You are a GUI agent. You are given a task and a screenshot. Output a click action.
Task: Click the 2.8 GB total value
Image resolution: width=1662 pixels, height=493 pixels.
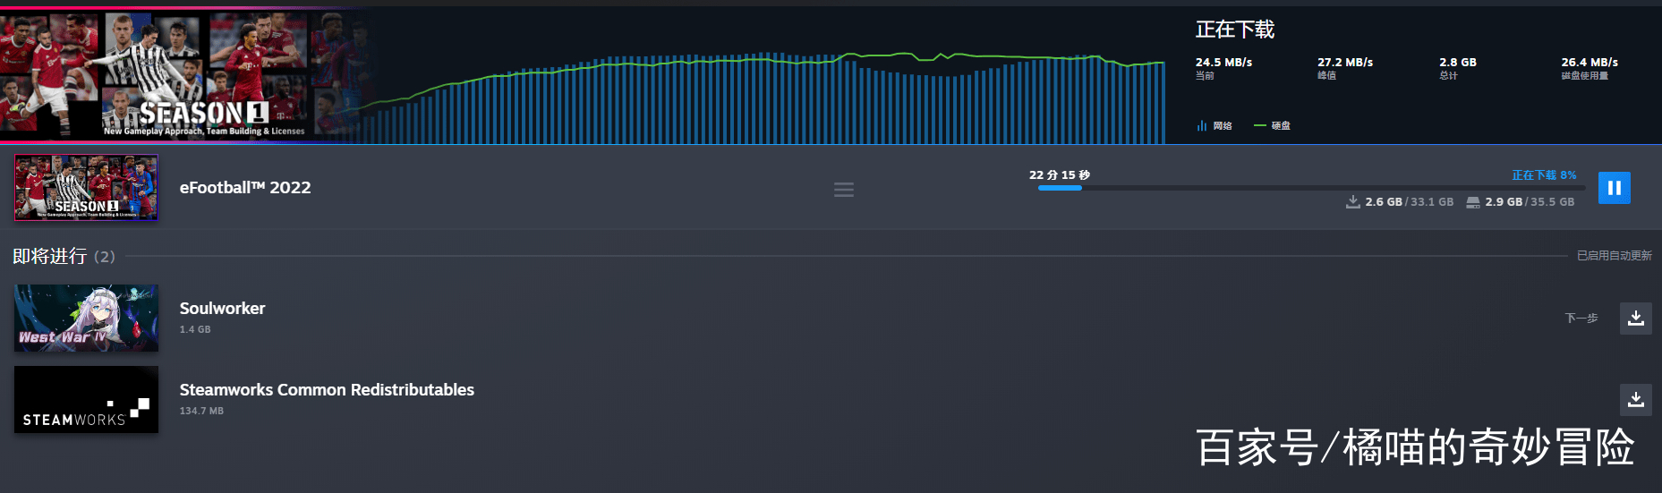(1458, 63)
